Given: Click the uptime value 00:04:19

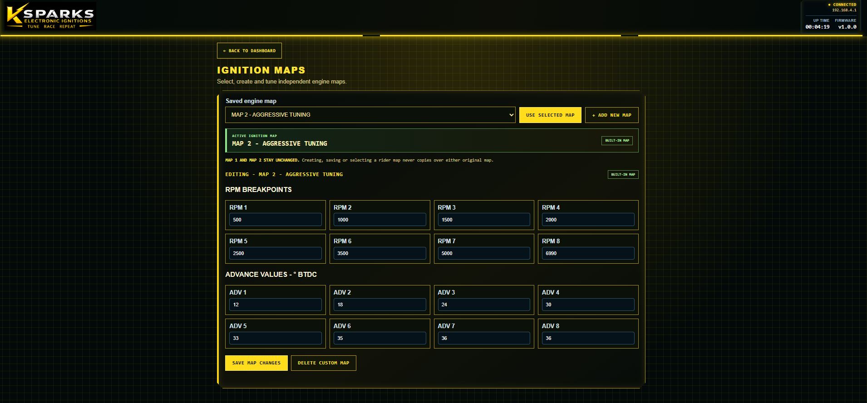Looking at the screenshot, I should coord(818,27).
